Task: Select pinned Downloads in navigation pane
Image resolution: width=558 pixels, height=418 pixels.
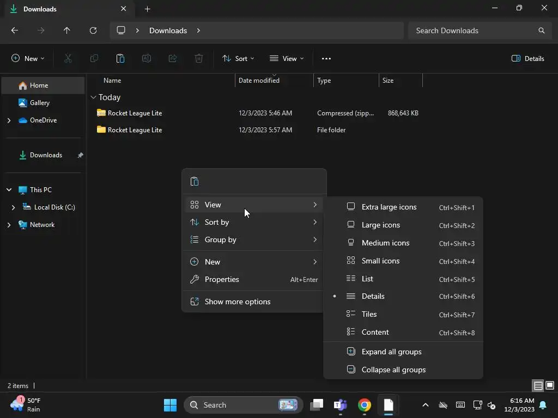Action: tap(43, 155)
